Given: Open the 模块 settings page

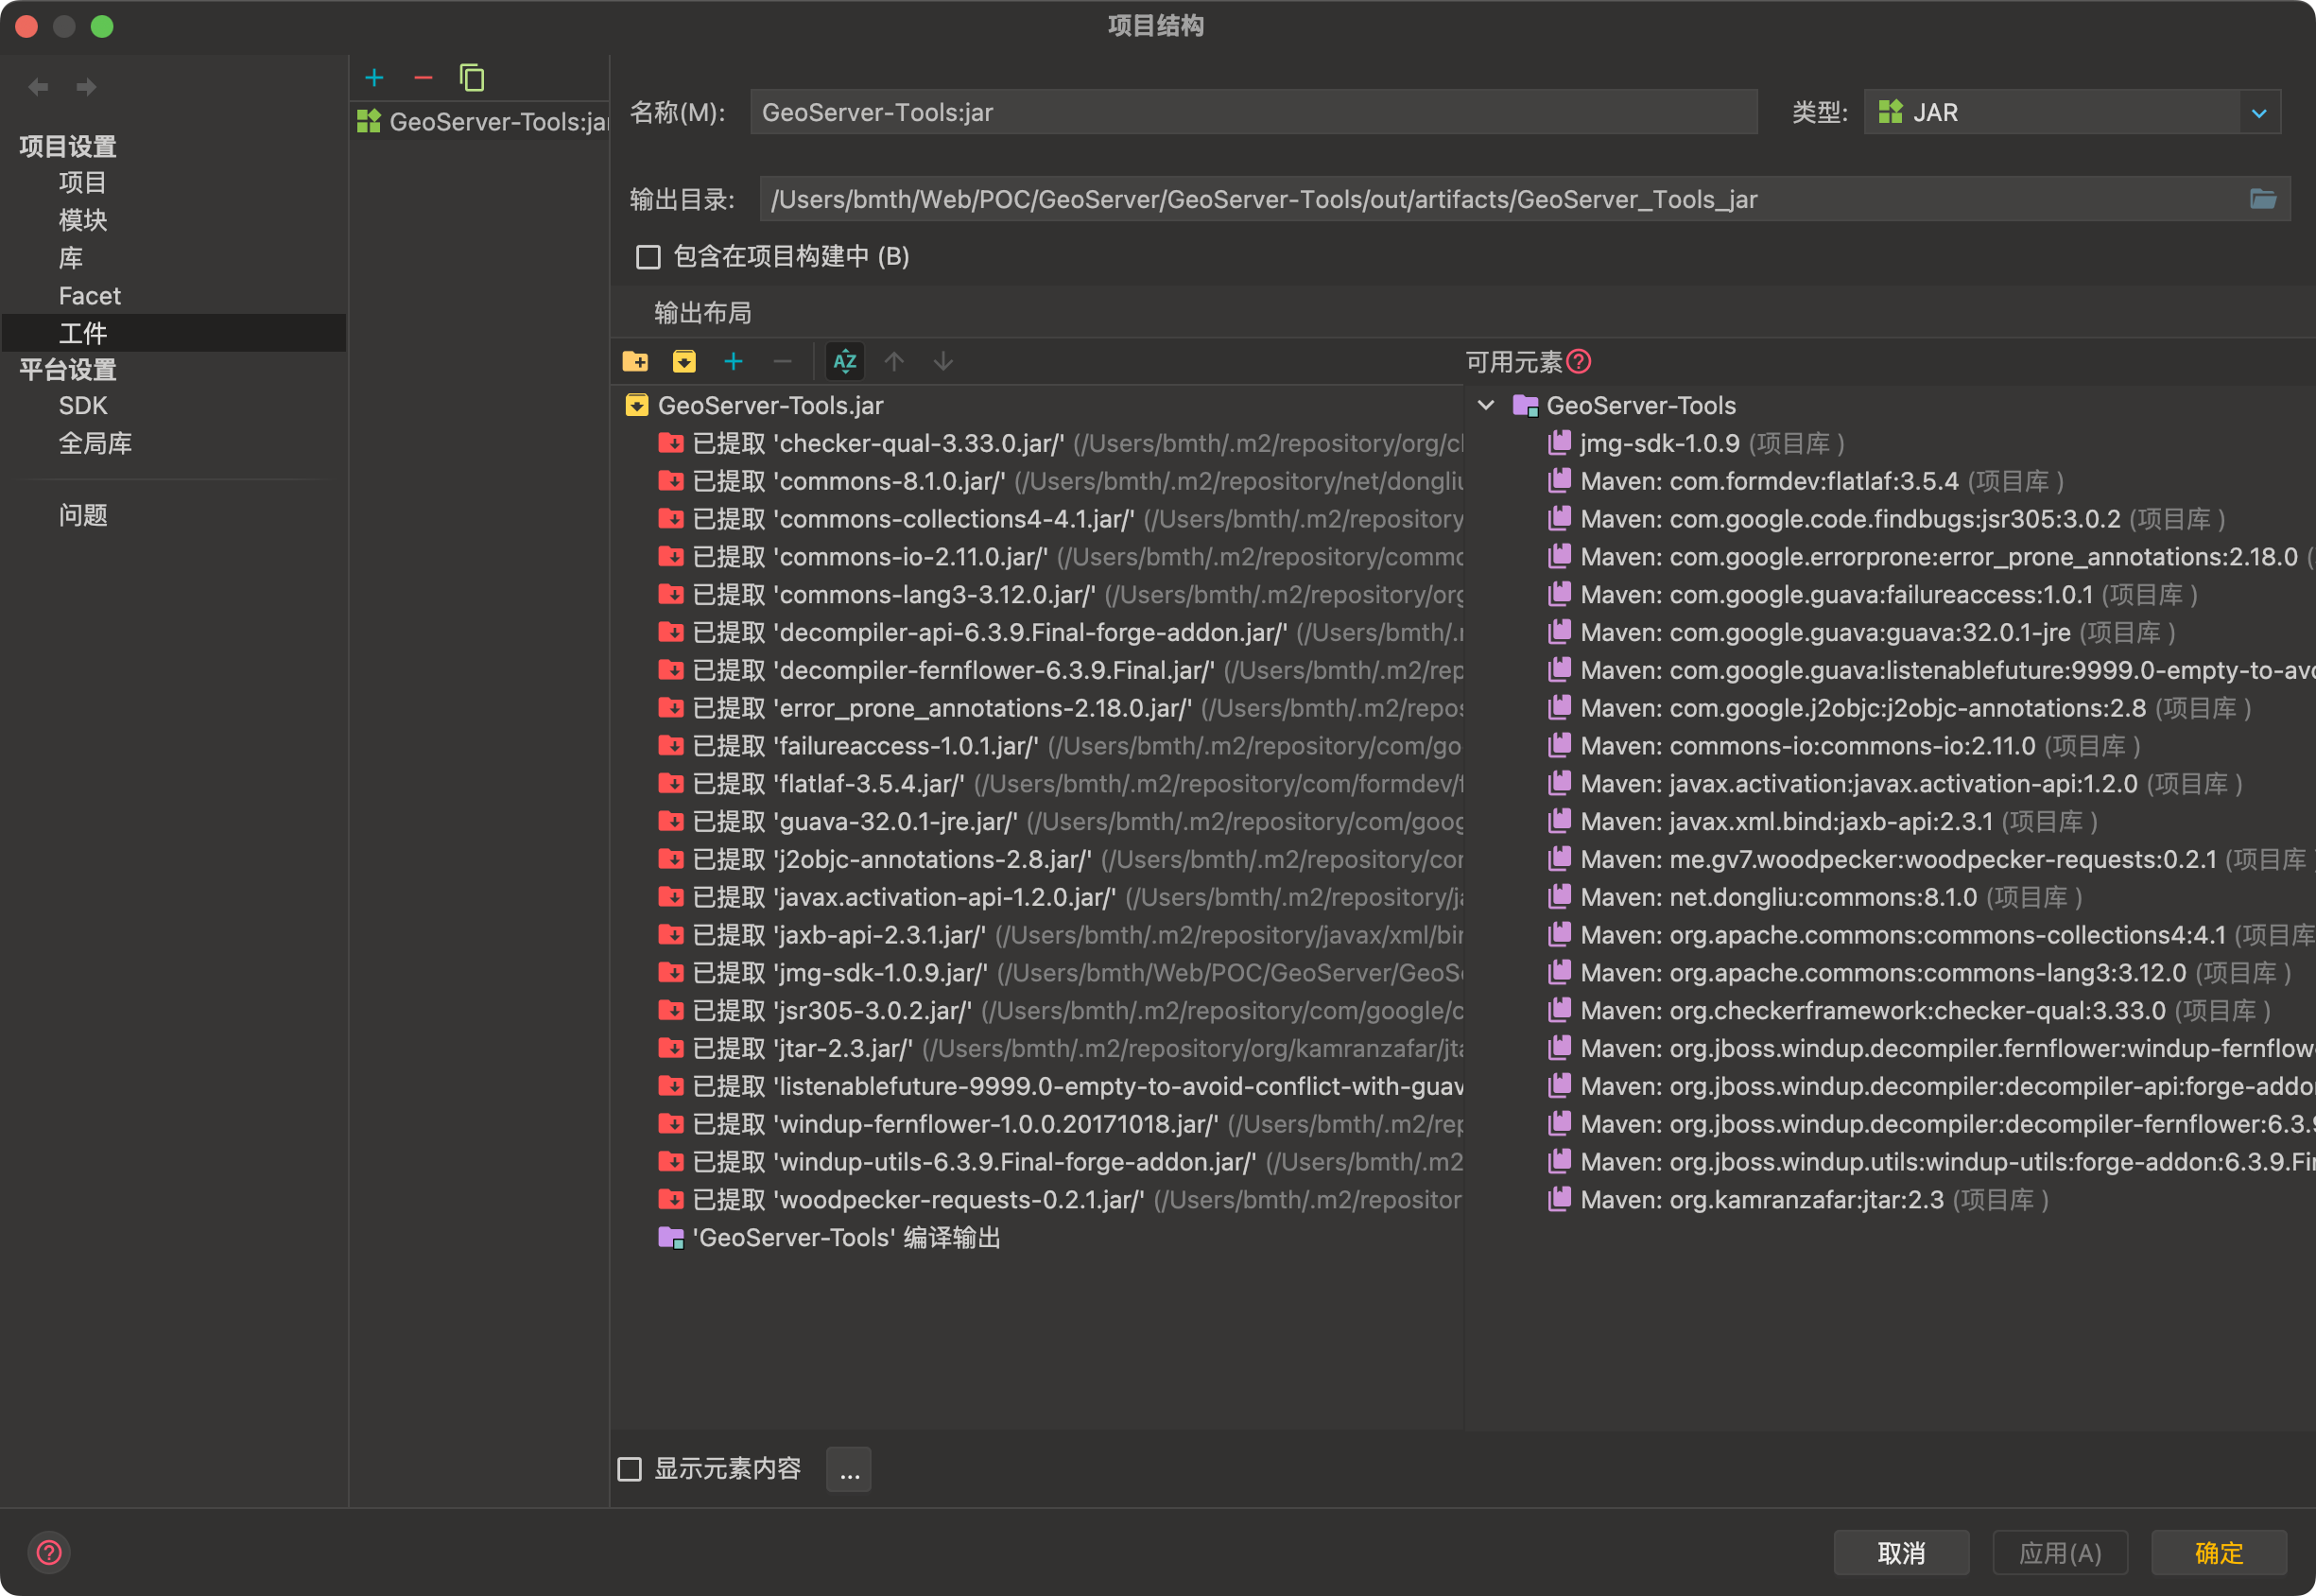Looking at the screenshot, I should 82,220.
